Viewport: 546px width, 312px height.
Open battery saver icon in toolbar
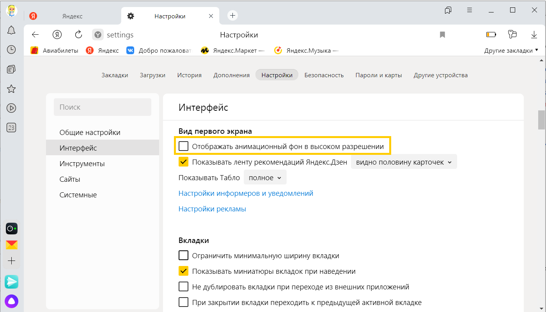(x=491, y=35)
